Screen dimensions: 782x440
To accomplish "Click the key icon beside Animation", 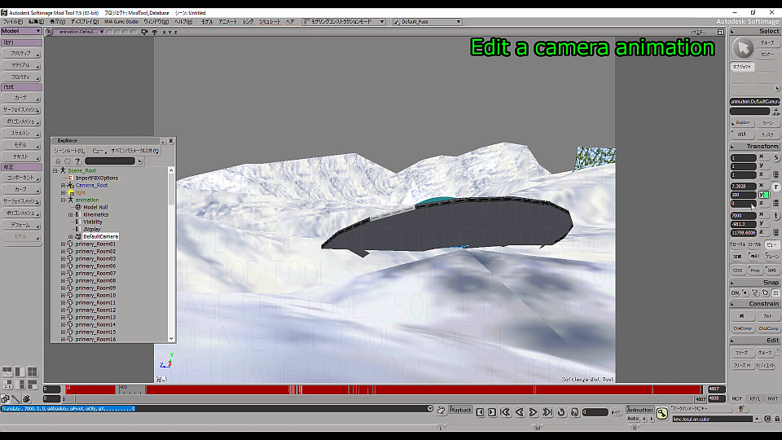I will click(x=662, y=414).
